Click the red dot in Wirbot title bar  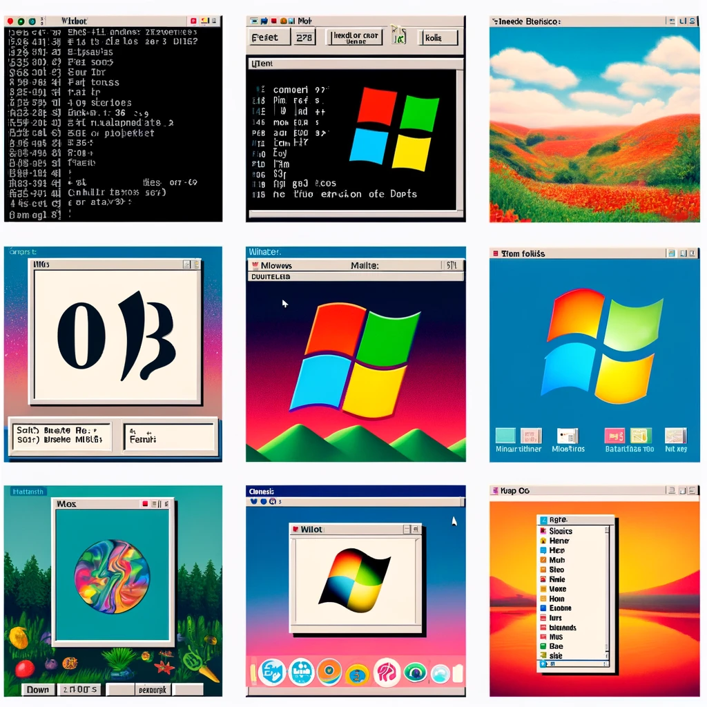(x=10, y=21)
